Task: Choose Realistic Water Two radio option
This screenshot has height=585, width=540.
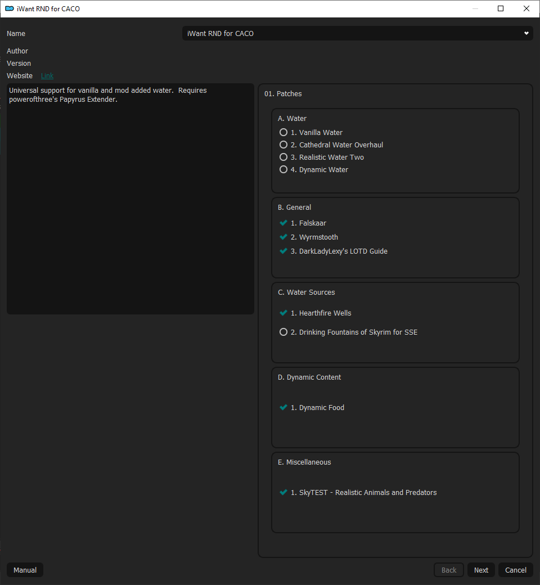Action: 283,157
